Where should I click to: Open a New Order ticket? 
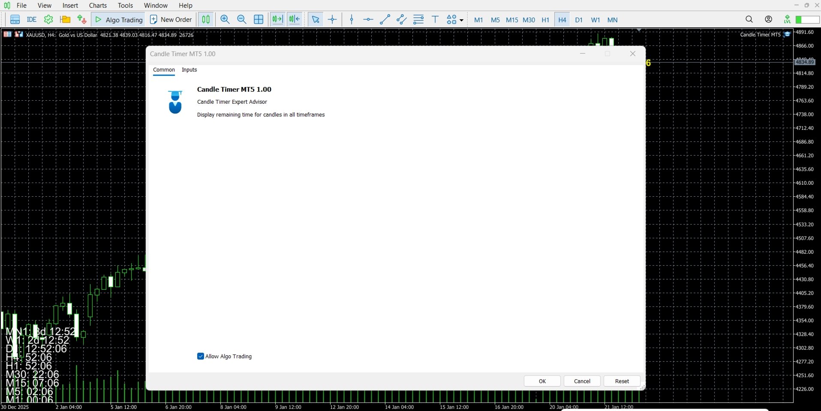[171, 20]
